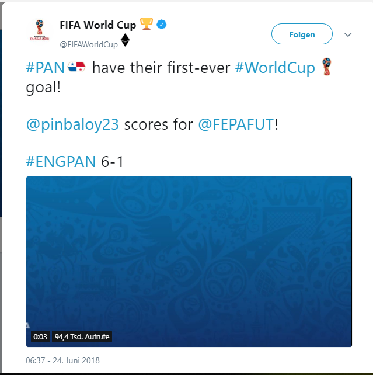
Task: Open the FIFA World Cup display name
Action: [x=97, y=25]
